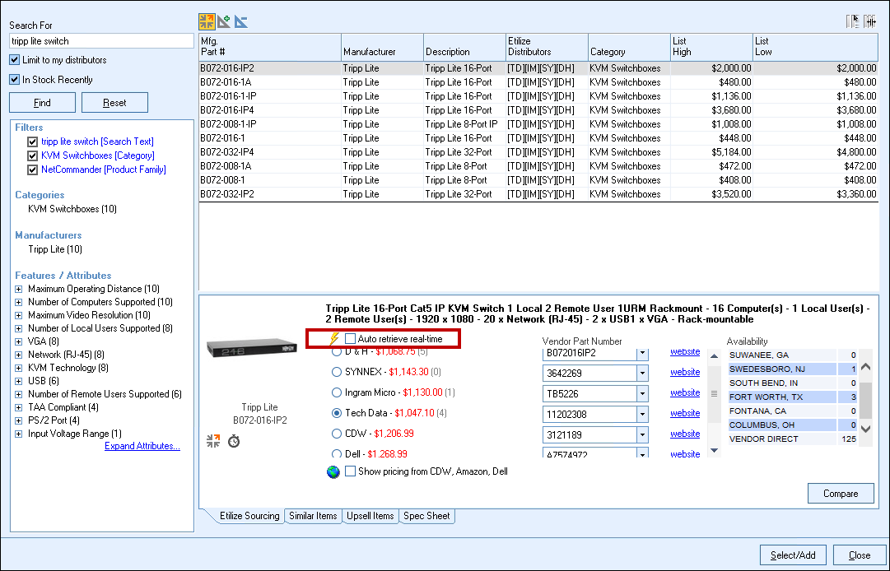
Task: Click the Tripp Lite KVM switch product thumbnail
Action: pos(252,348)
